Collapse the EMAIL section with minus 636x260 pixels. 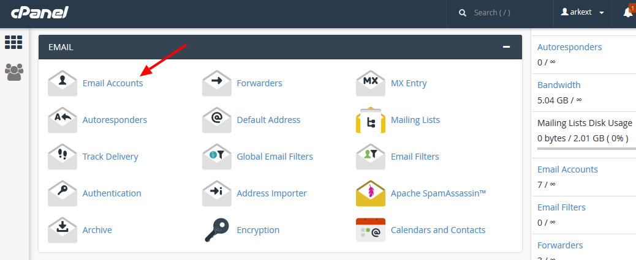pos(506,47)
